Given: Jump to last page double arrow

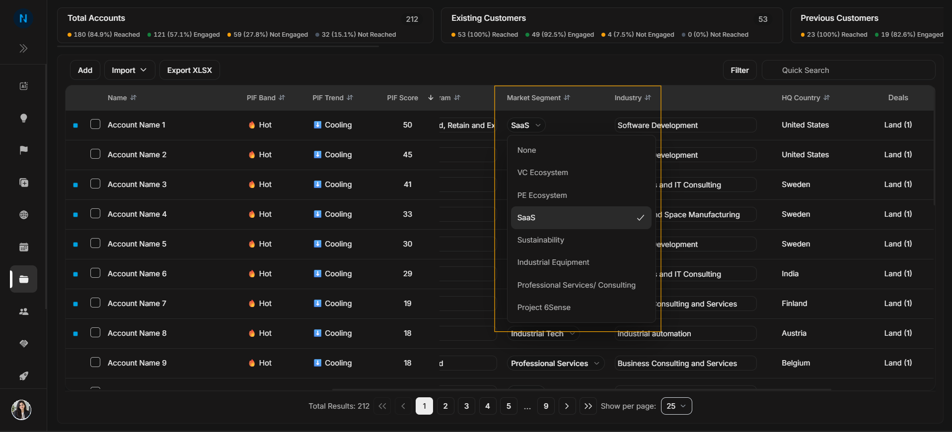Looking at the screenshot, I should coord(588,406).
